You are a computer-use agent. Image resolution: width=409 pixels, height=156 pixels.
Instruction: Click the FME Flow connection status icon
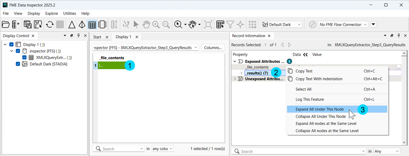312,25
